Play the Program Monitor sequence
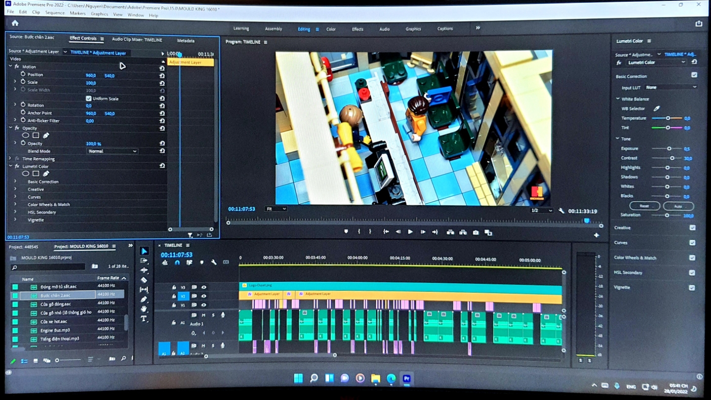The height and width of the screenshot is (400, 711). tap(410, 232)
